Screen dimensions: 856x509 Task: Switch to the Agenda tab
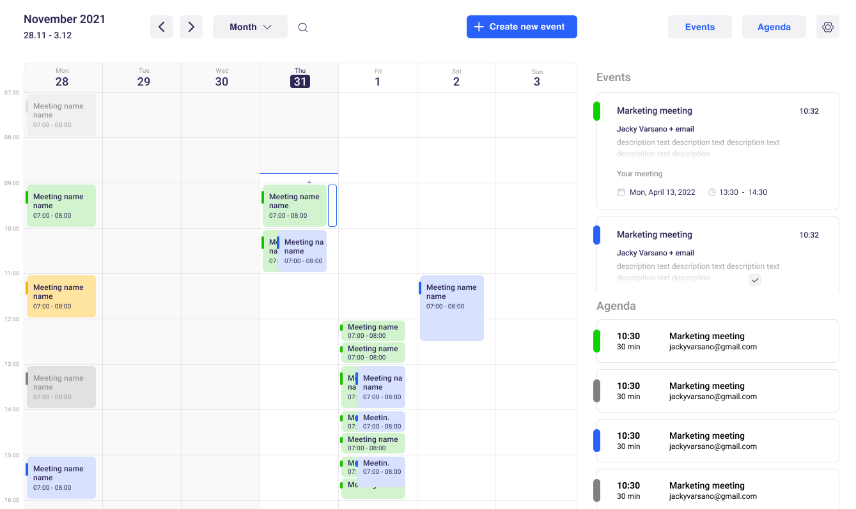click(774, 27)
